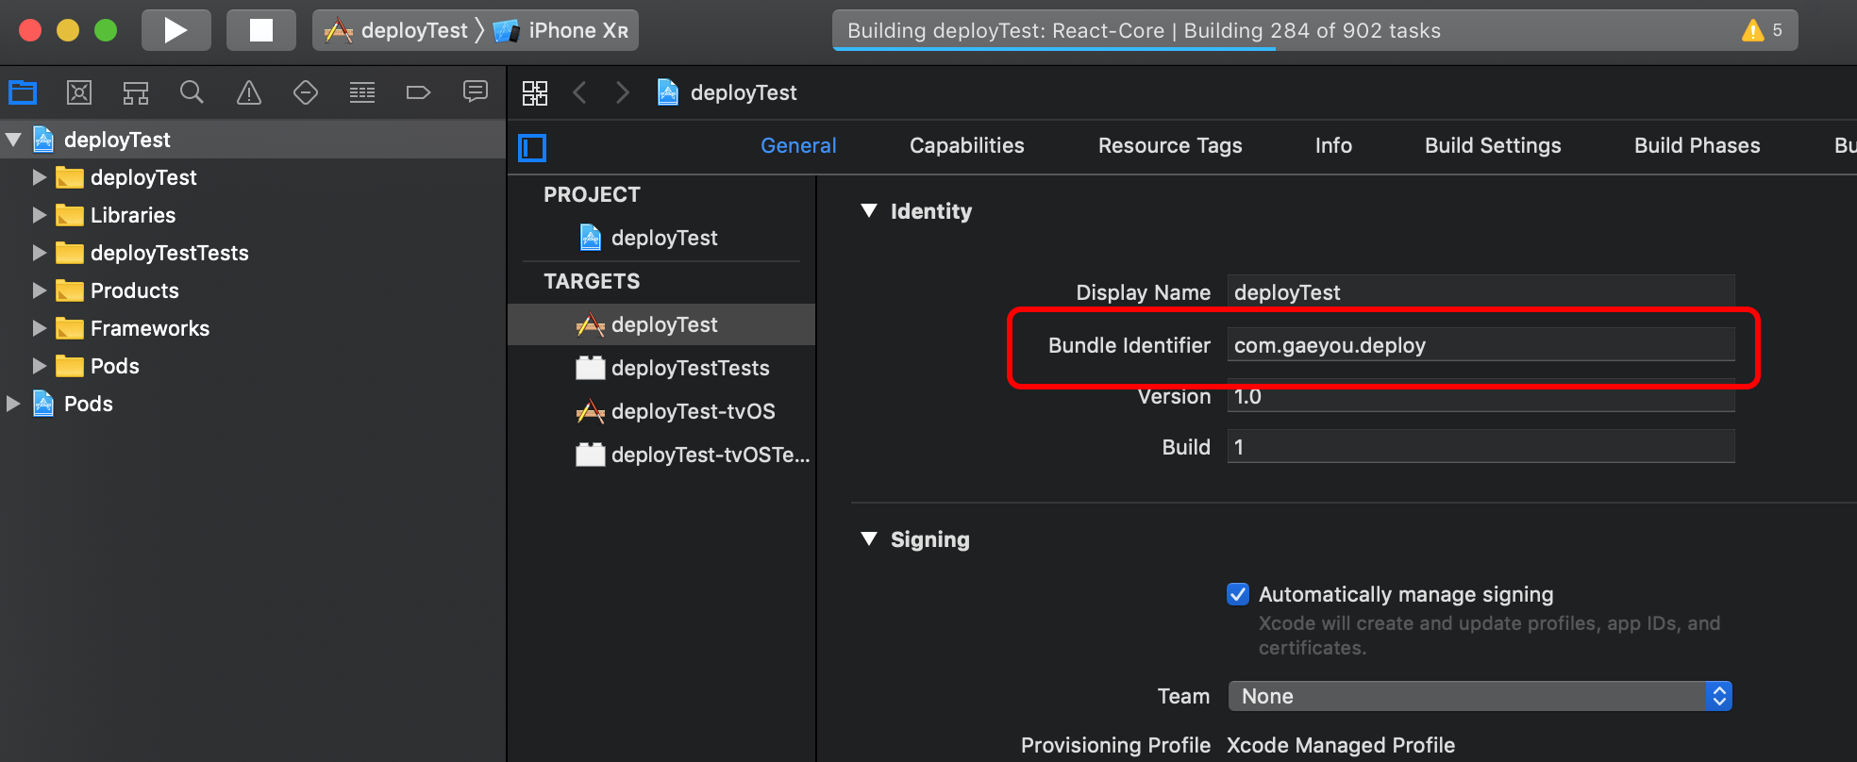Go forward with the right chevron

pos(622,92)
